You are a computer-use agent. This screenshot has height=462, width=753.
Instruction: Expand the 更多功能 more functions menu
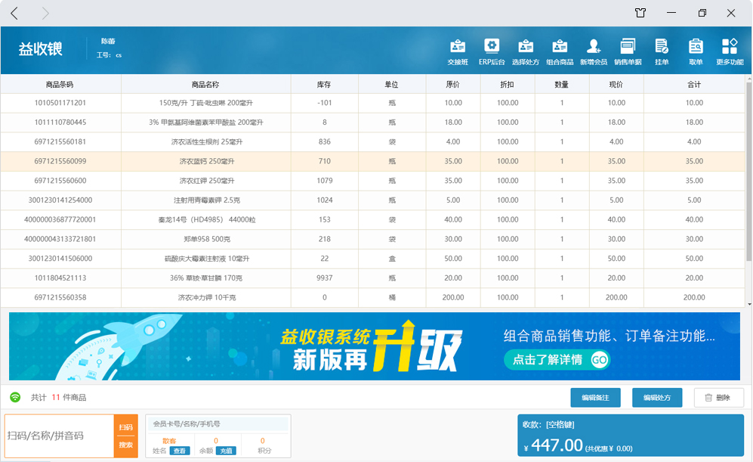click(x=730, y=51)
